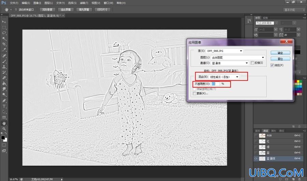Select the History Brush tool
The width and height of the screenshot is (307, 181).
tap(4, 72)
